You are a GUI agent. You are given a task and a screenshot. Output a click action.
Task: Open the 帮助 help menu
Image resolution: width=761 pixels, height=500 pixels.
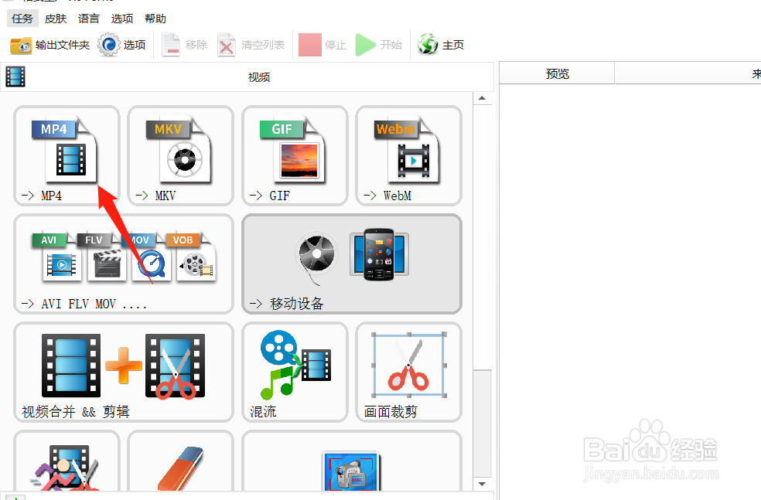pos(155,19)
